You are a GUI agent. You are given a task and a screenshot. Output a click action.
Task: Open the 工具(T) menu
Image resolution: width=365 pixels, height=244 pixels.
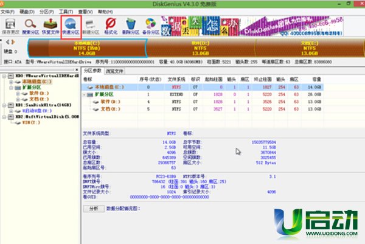[x=66, y=12]
